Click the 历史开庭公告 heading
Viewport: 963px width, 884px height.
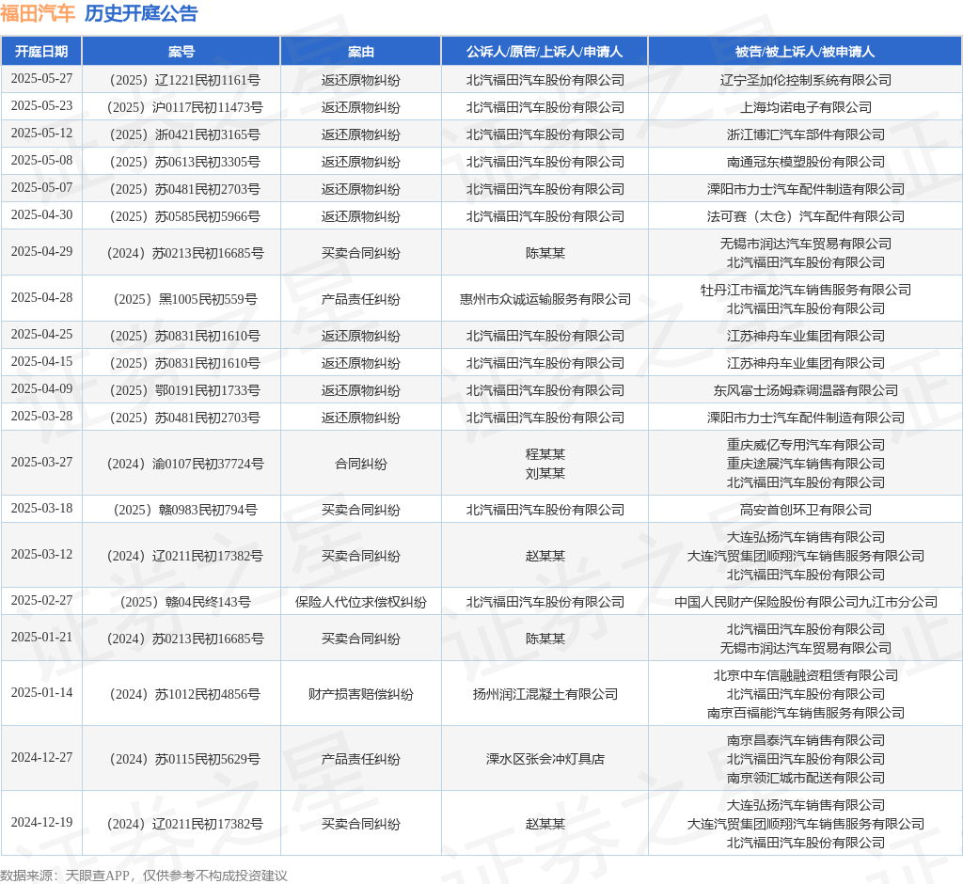[x=141, y=13]
